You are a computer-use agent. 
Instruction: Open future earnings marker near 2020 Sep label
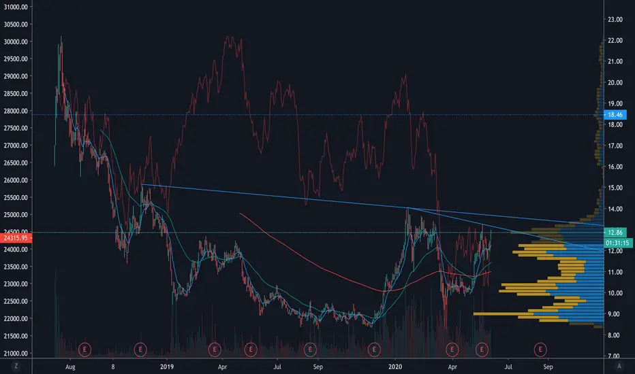tap(540, 349)
